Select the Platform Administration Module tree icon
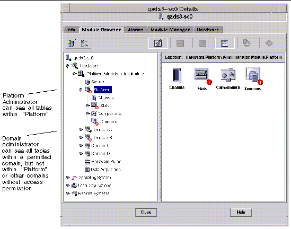The width and height of the screenshot is (291, 229). tap(81, 74)
